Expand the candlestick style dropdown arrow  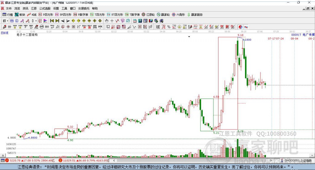coord(36,21)
